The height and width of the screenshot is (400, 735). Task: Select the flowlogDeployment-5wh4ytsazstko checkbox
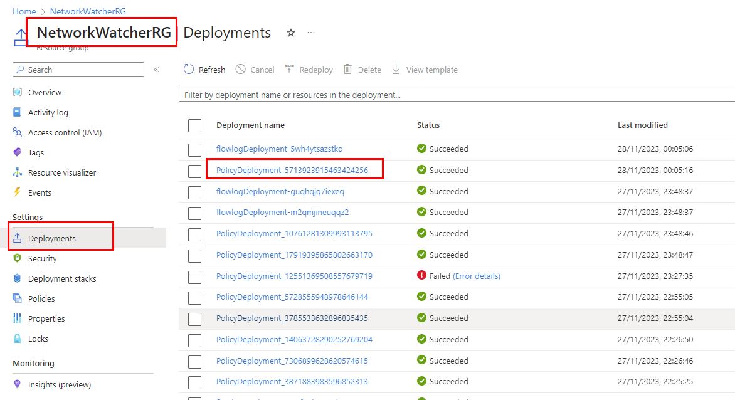194,149
